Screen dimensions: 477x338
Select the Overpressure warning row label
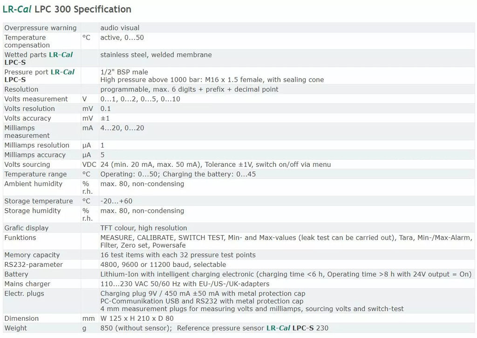(41, 27)
